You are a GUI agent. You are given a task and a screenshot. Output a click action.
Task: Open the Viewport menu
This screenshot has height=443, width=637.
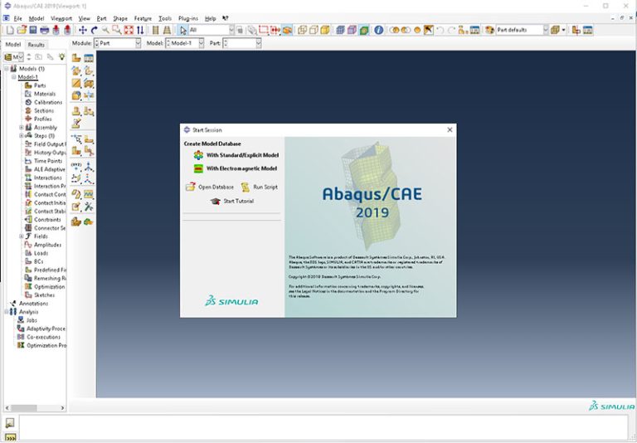(61, 18)
